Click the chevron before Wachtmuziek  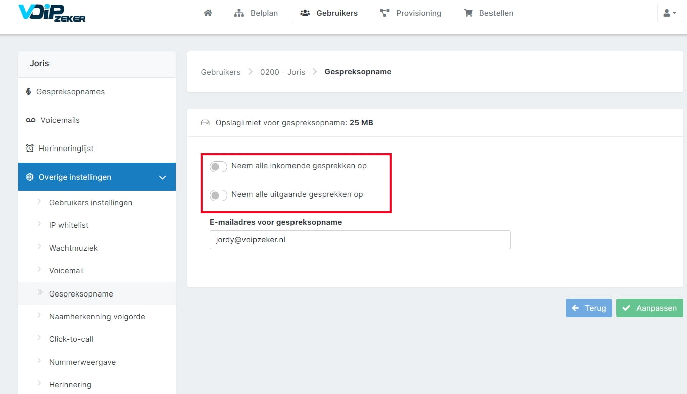click(39, 247)
